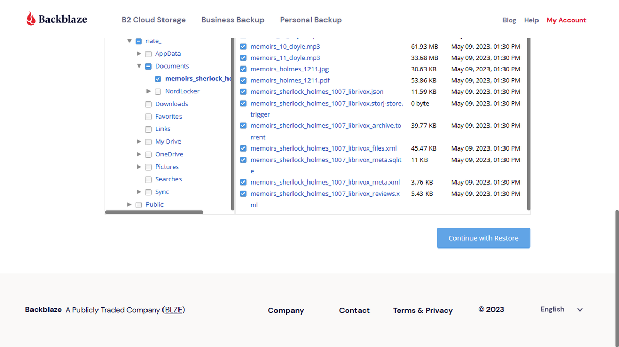Screen dimensions: 619x347
Task: Check the Downloads folder checkbox
Action: [148, 104]
